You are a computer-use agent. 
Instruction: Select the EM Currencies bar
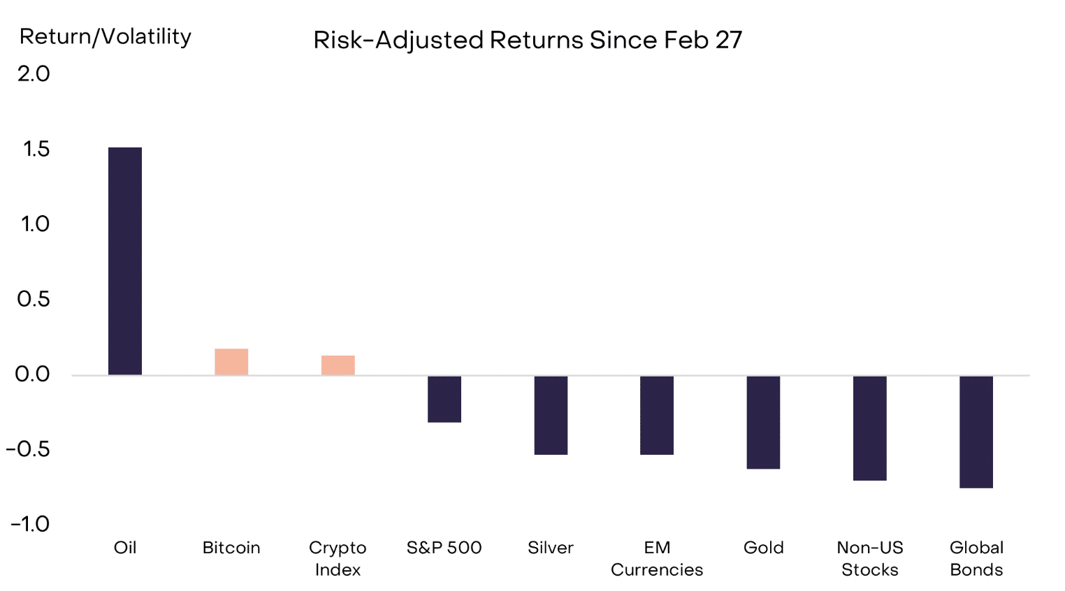657,415
